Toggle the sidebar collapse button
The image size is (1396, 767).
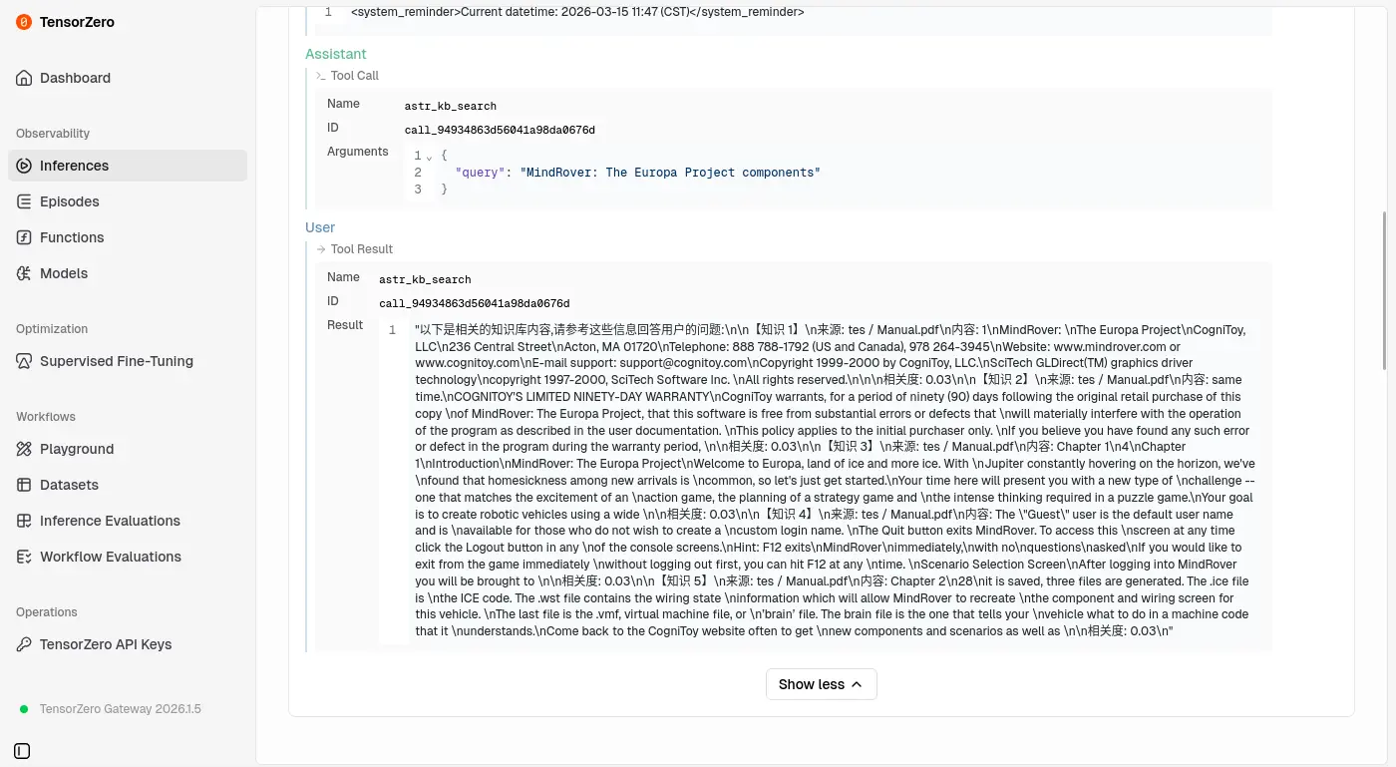23,750
